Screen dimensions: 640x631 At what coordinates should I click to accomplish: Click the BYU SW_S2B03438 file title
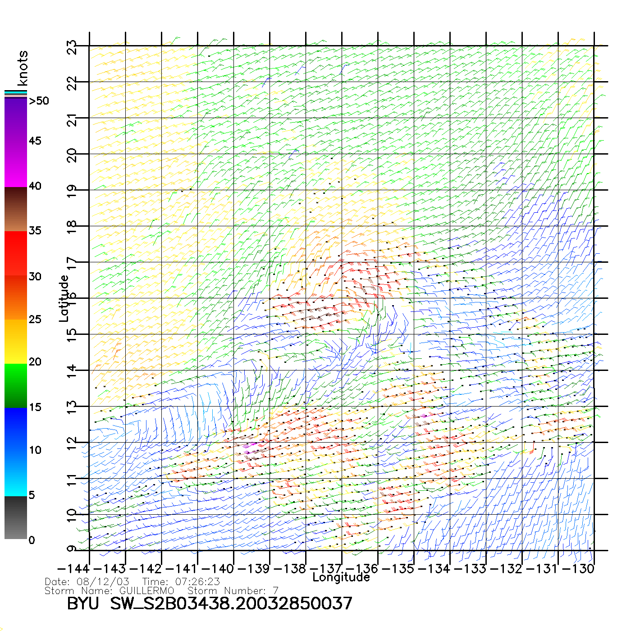210,604
